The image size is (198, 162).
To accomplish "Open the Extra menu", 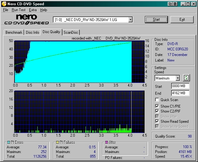I will coord(33,10).
